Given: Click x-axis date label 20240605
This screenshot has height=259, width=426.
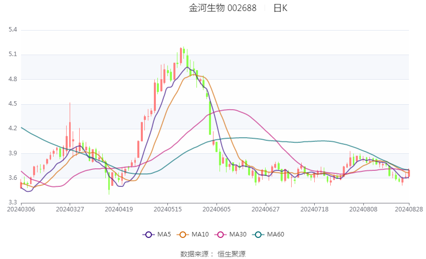Looking at the screenshot, I should [x=217, y=209].
